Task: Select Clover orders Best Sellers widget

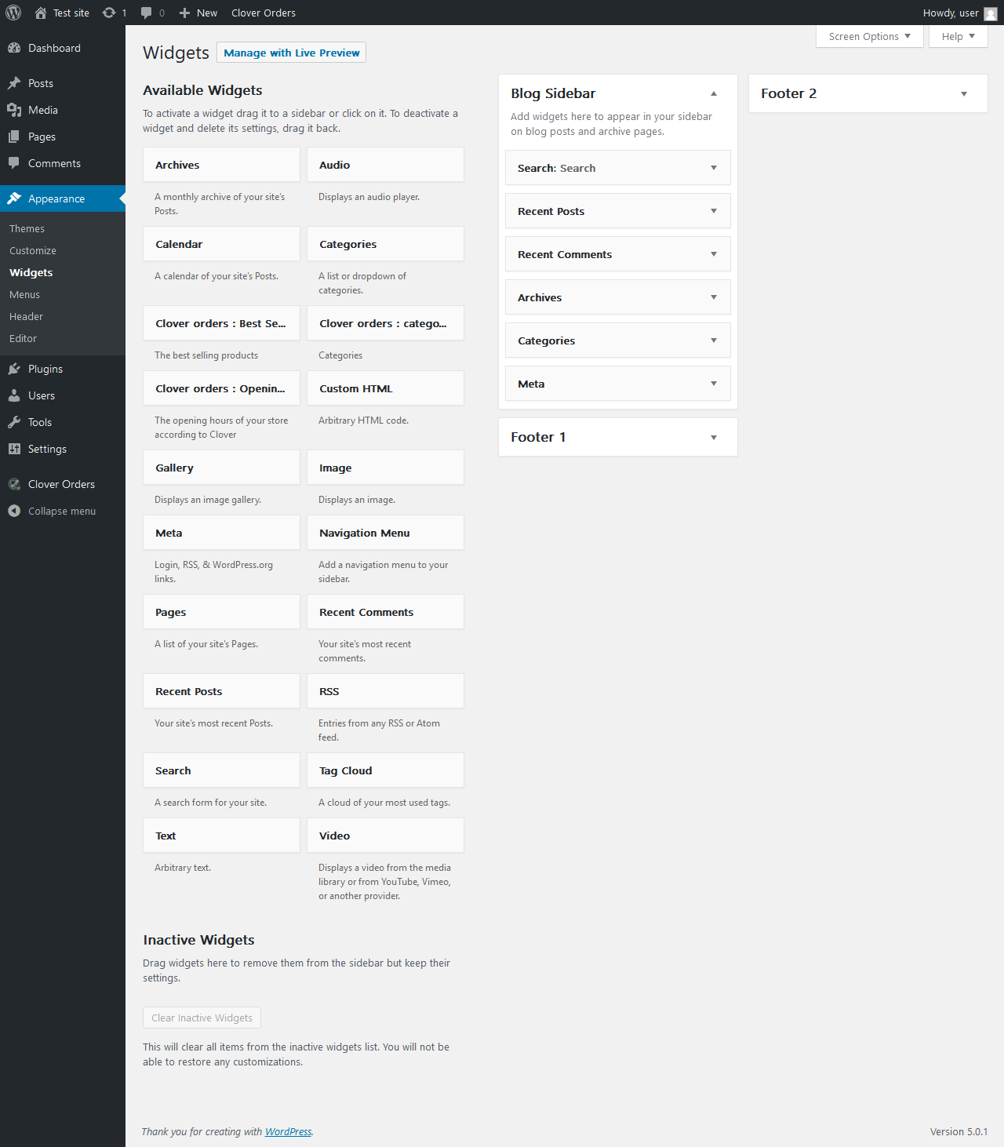Action: (221, 323)
